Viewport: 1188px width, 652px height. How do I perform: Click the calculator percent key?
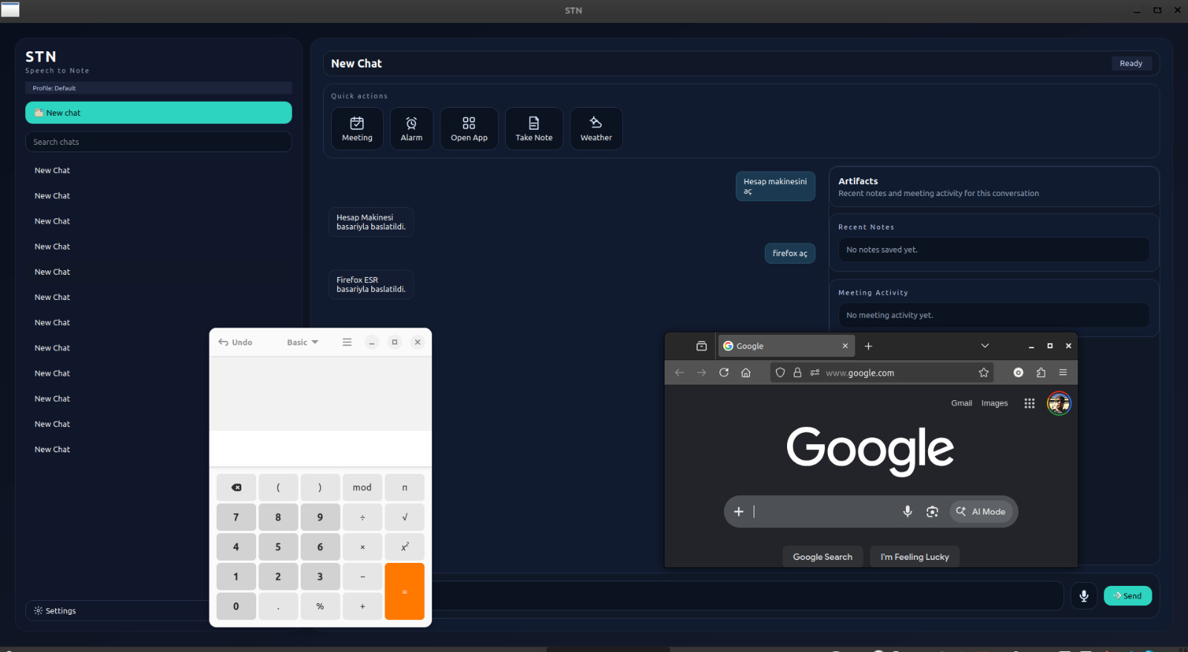pyautogui.click(x=320, y=606)
